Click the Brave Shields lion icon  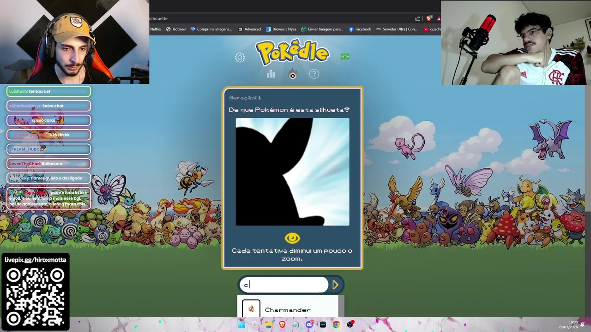pos(429,18)
